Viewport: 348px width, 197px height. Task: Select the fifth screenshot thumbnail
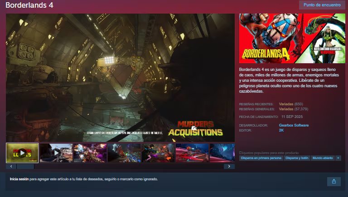(x=158, y=153)
